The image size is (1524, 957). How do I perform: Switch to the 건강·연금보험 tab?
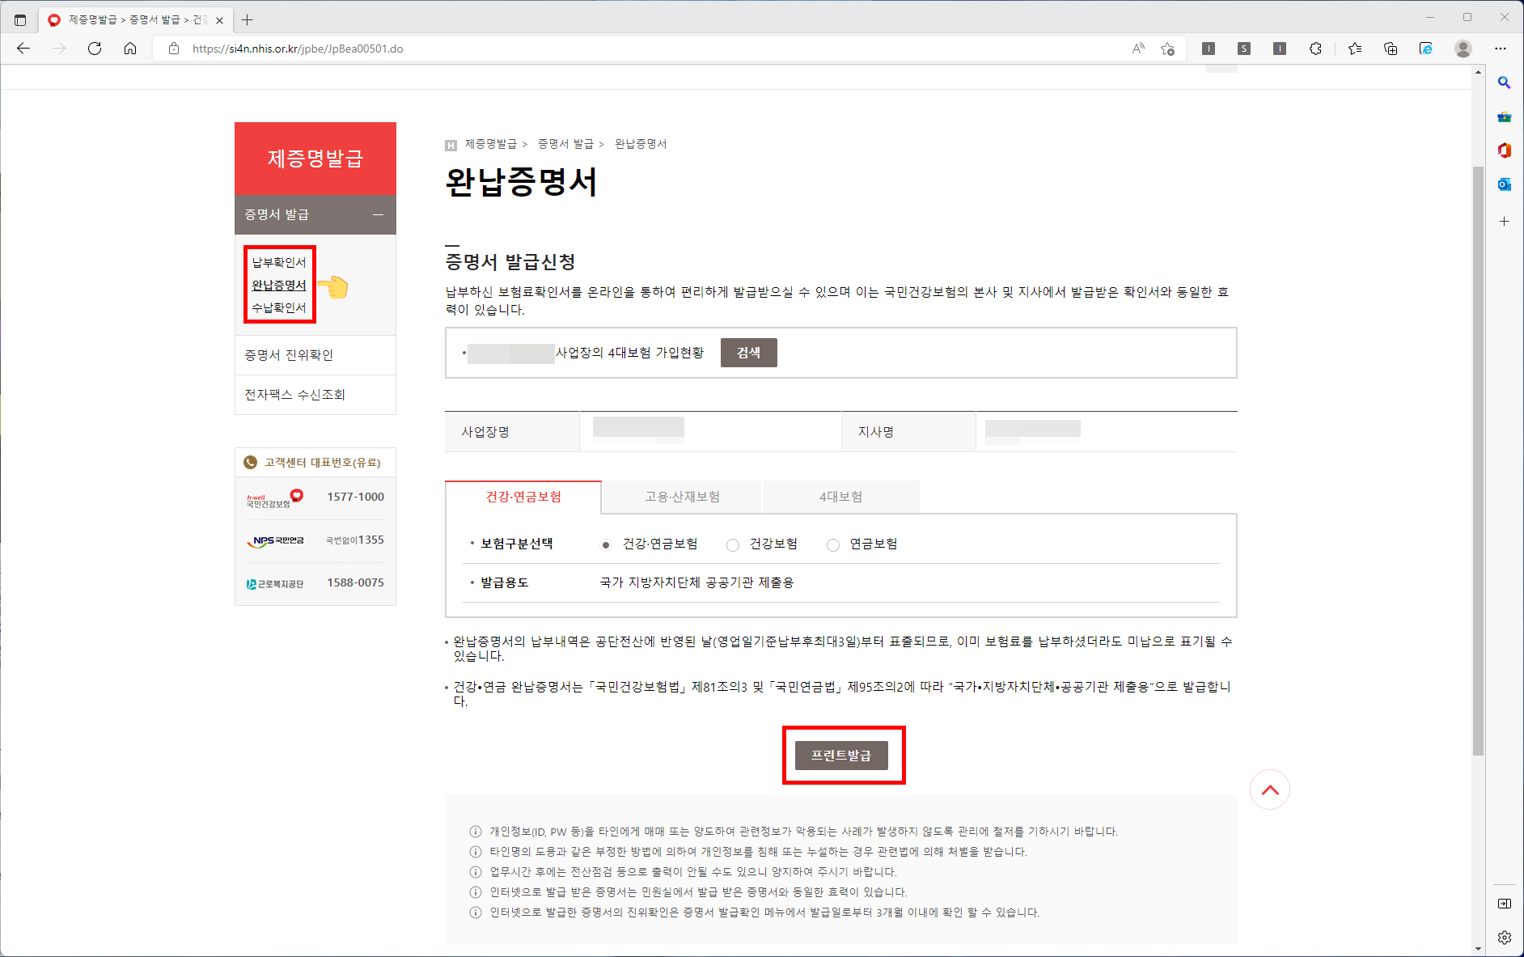click(523, 497)
